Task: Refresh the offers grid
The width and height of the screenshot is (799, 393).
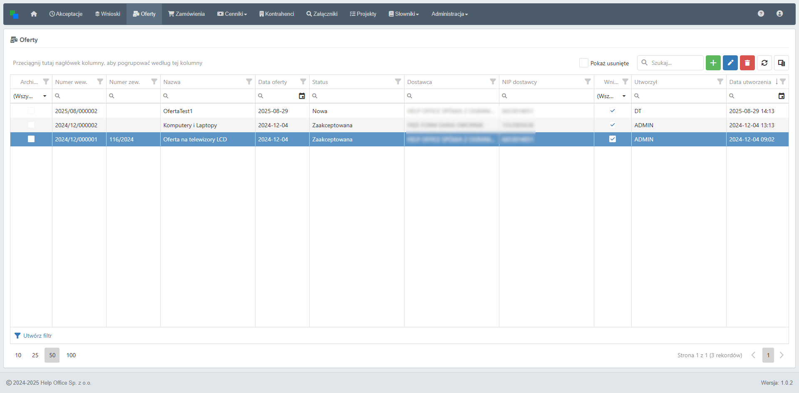Action: pyautogui.click(x=764, y=63)
